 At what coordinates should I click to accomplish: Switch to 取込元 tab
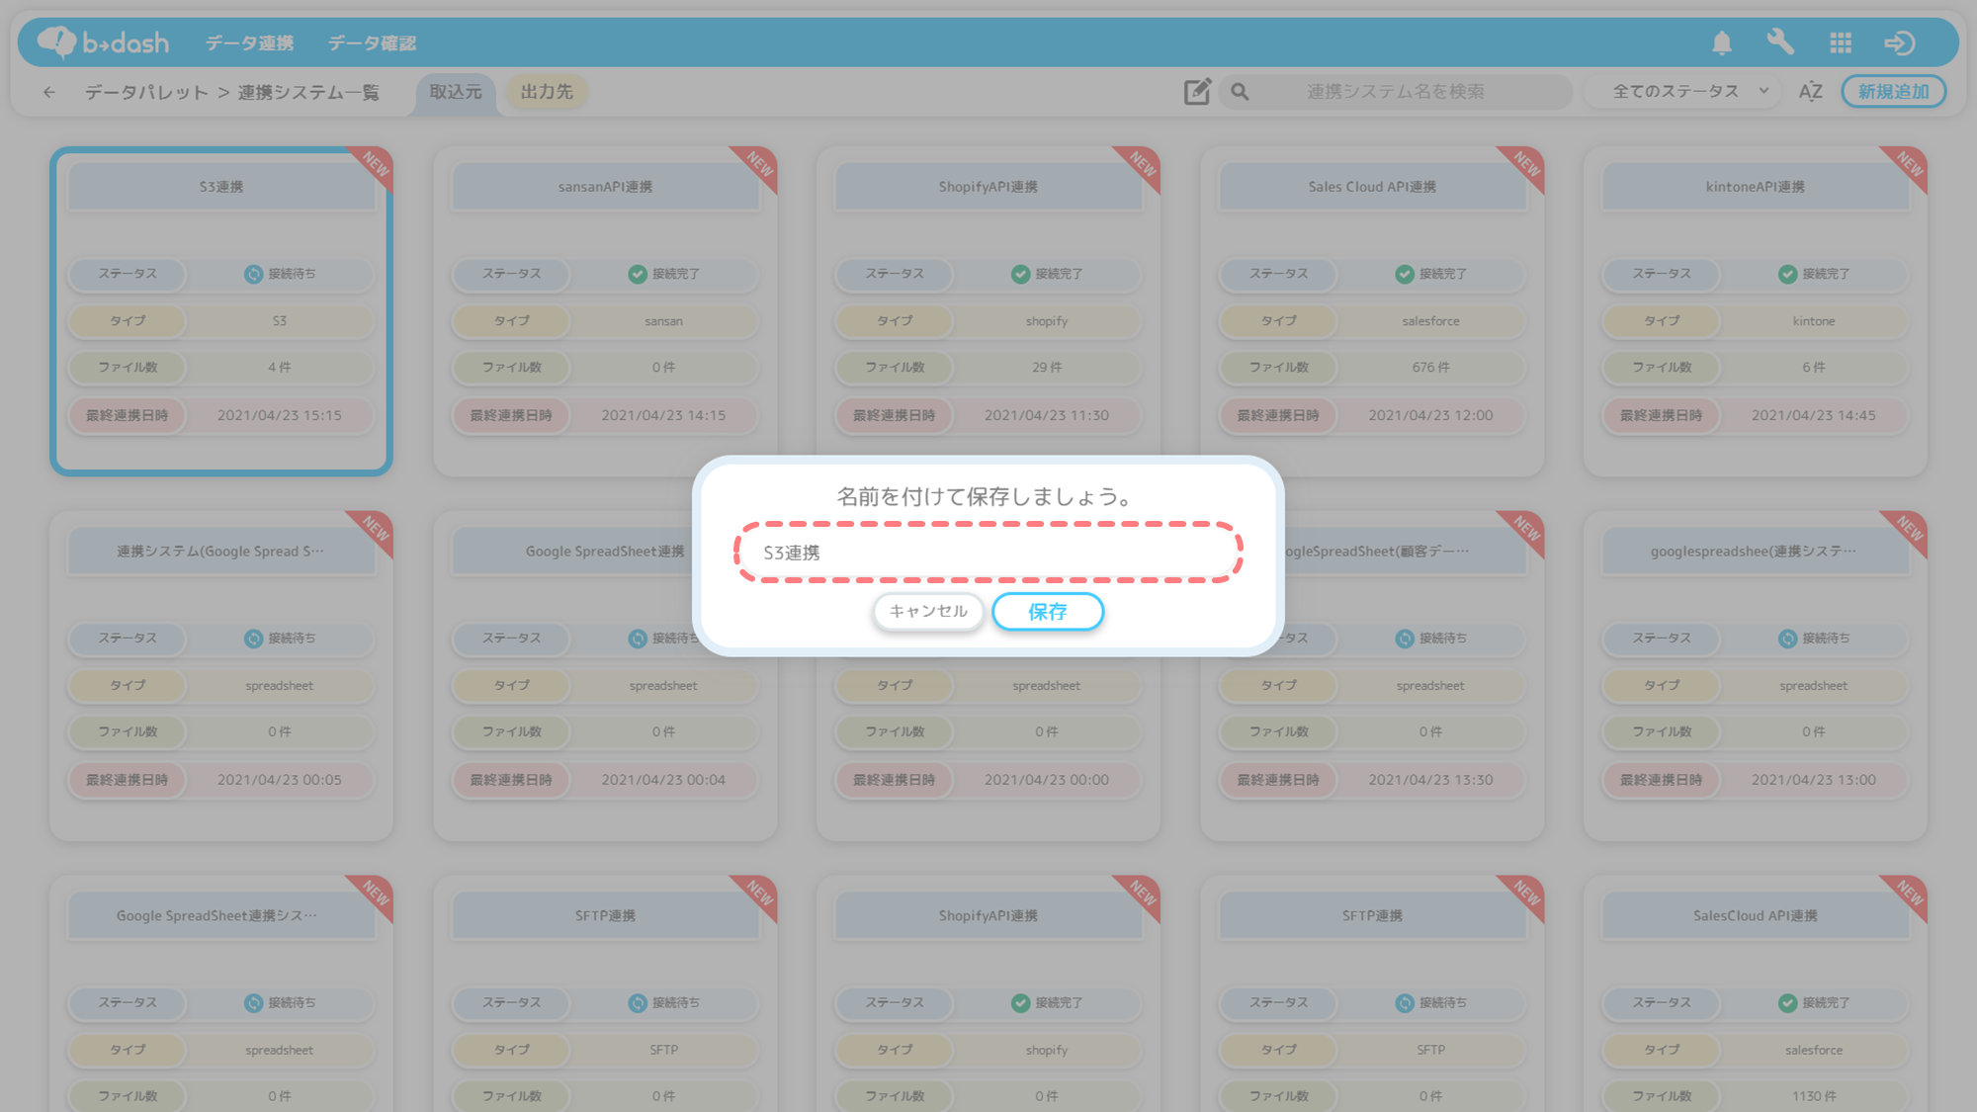tap(456, 92)
